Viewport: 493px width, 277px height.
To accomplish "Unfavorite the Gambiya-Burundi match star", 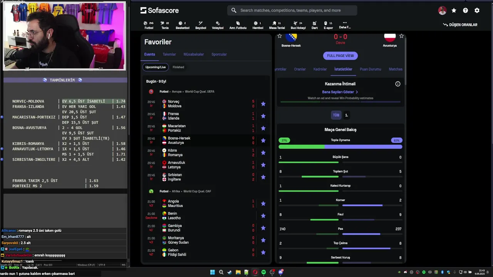I will point(263,228).
